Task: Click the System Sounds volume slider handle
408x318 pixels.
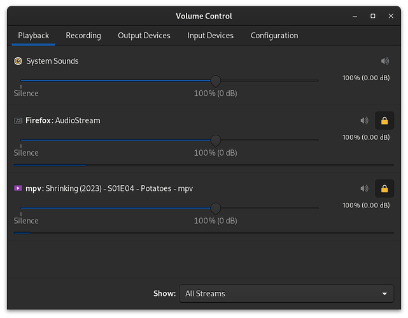Action: coord(215,81)
